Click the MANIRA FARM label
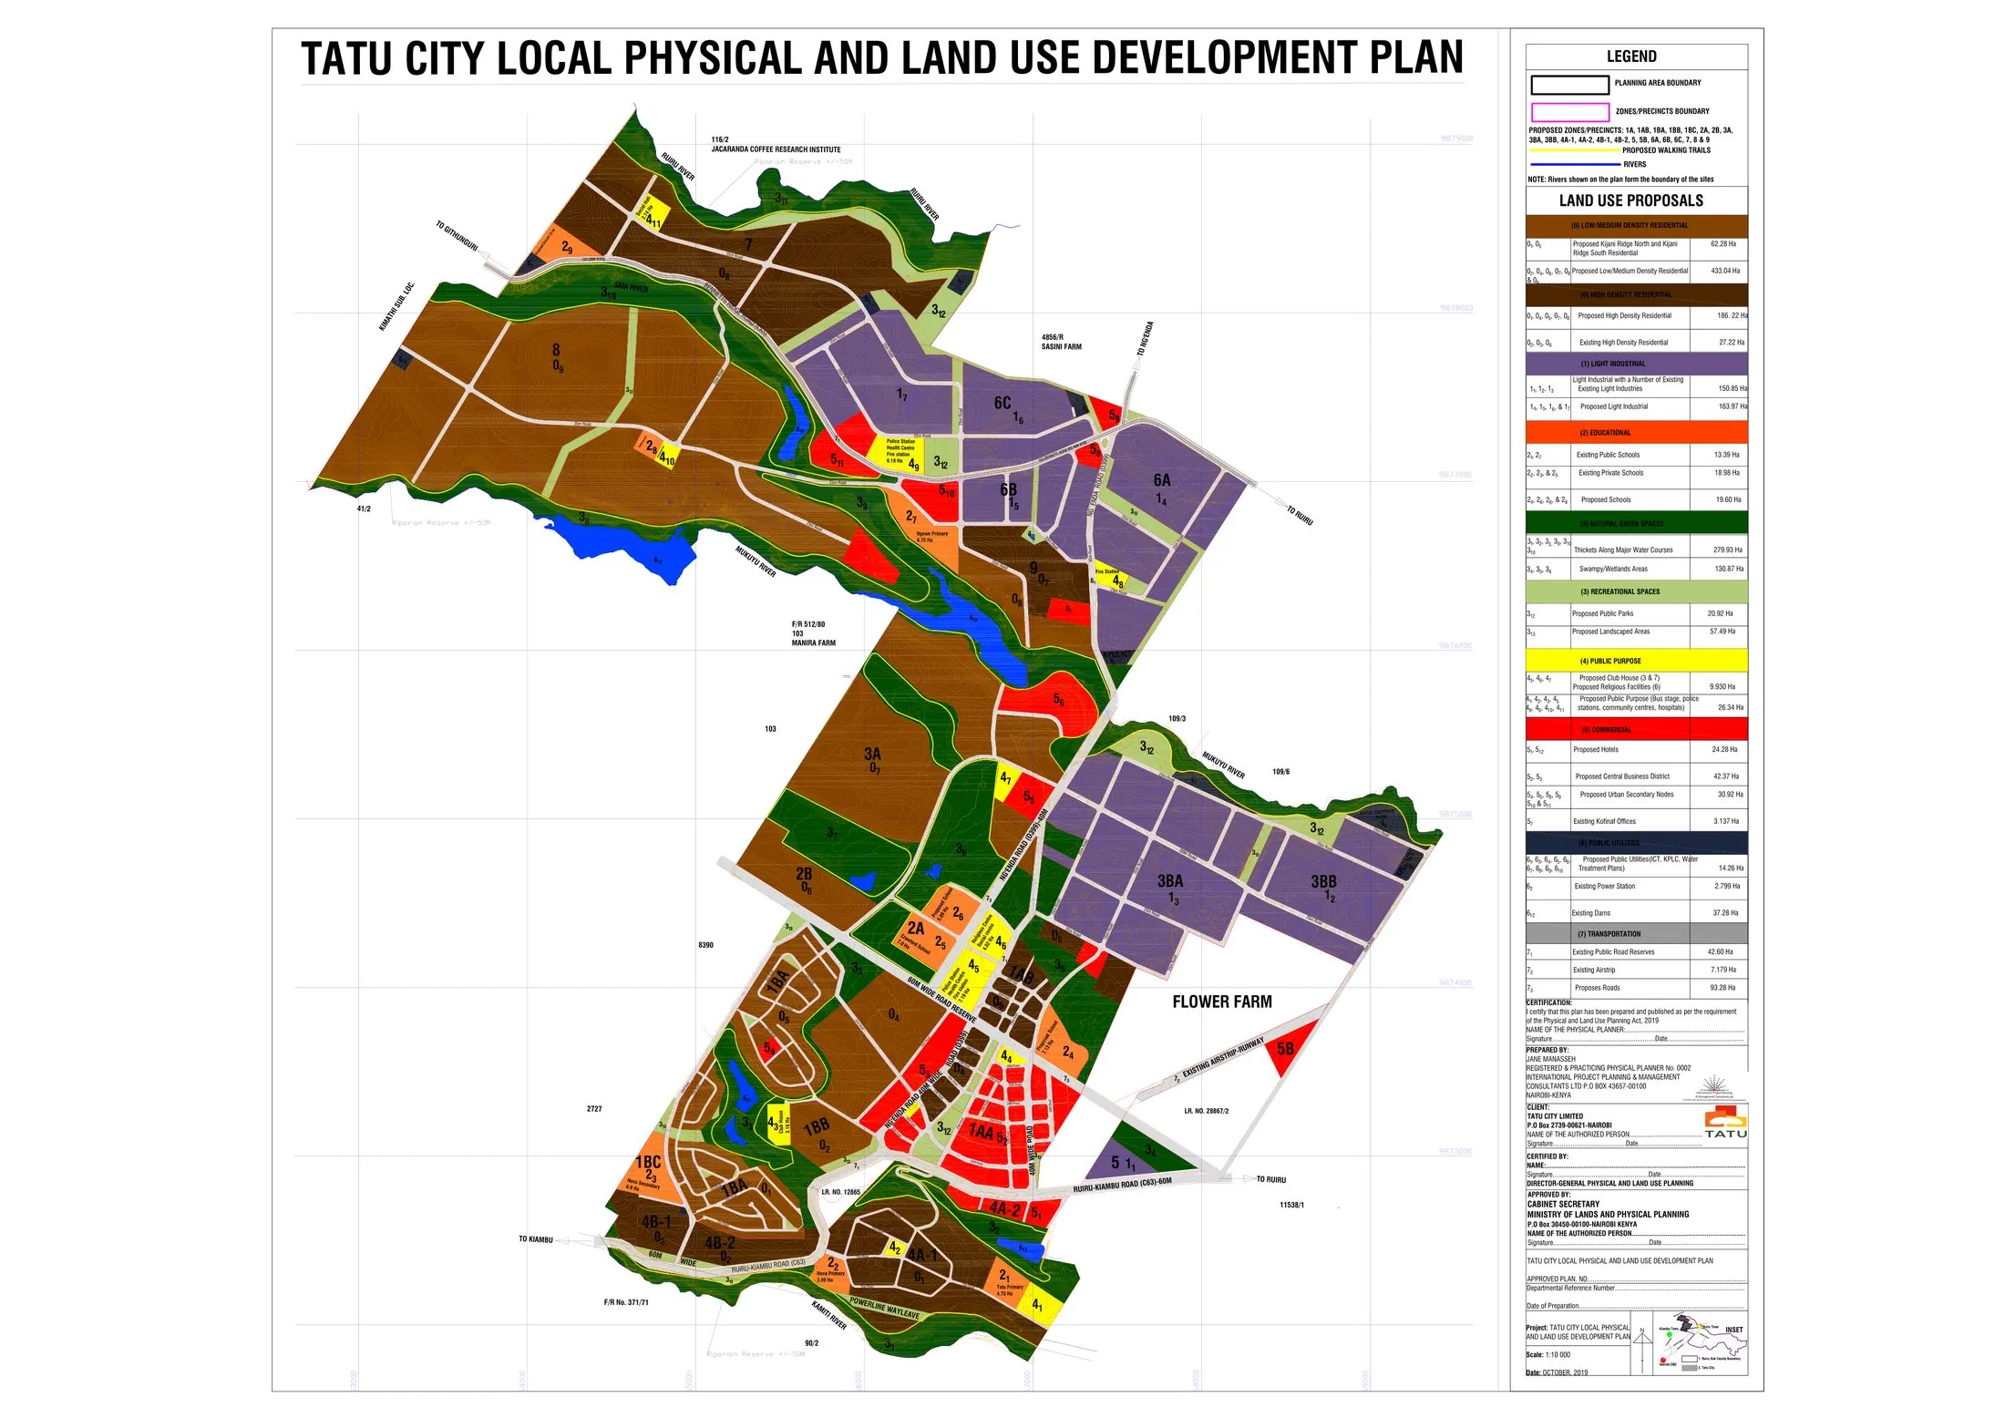 [814, 643]
